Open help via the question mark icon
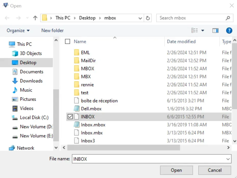The image size is (237, 178). pyautogui.click(x=229, y=30)
